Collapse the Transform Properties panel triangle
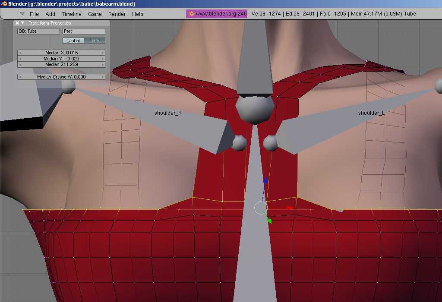 [22, 23]
